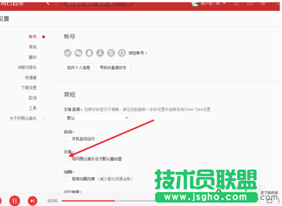Image resolution: width=282 pixels, height=206 pixels.
Task: Click the QQ penguin binding icon
Action: pos(89,53)
